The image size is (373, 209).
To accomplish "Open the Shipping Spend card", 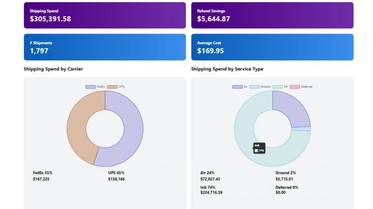I will 104,15.
